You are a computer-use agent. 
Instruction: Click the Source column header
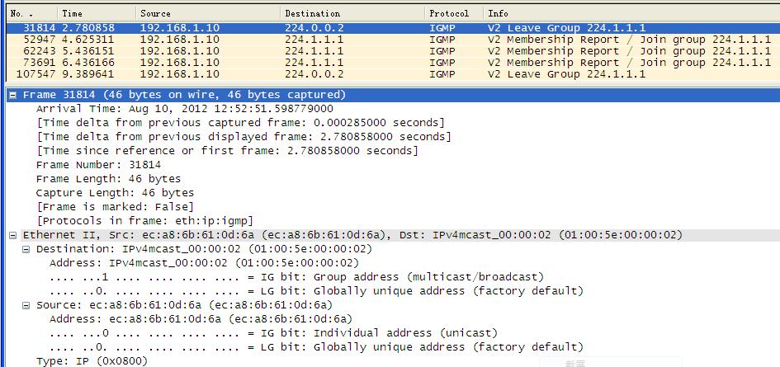pyautogui.click(x=206, y=13)
